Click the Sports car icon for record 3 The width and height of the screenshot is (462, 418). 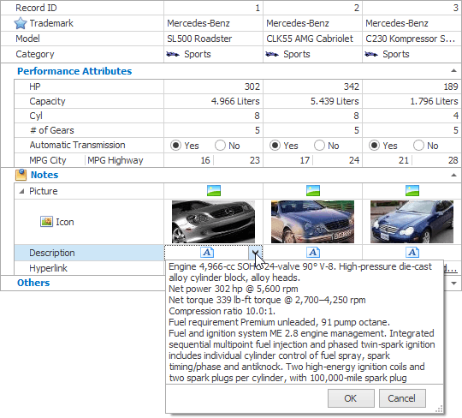(x=371, y=54)
